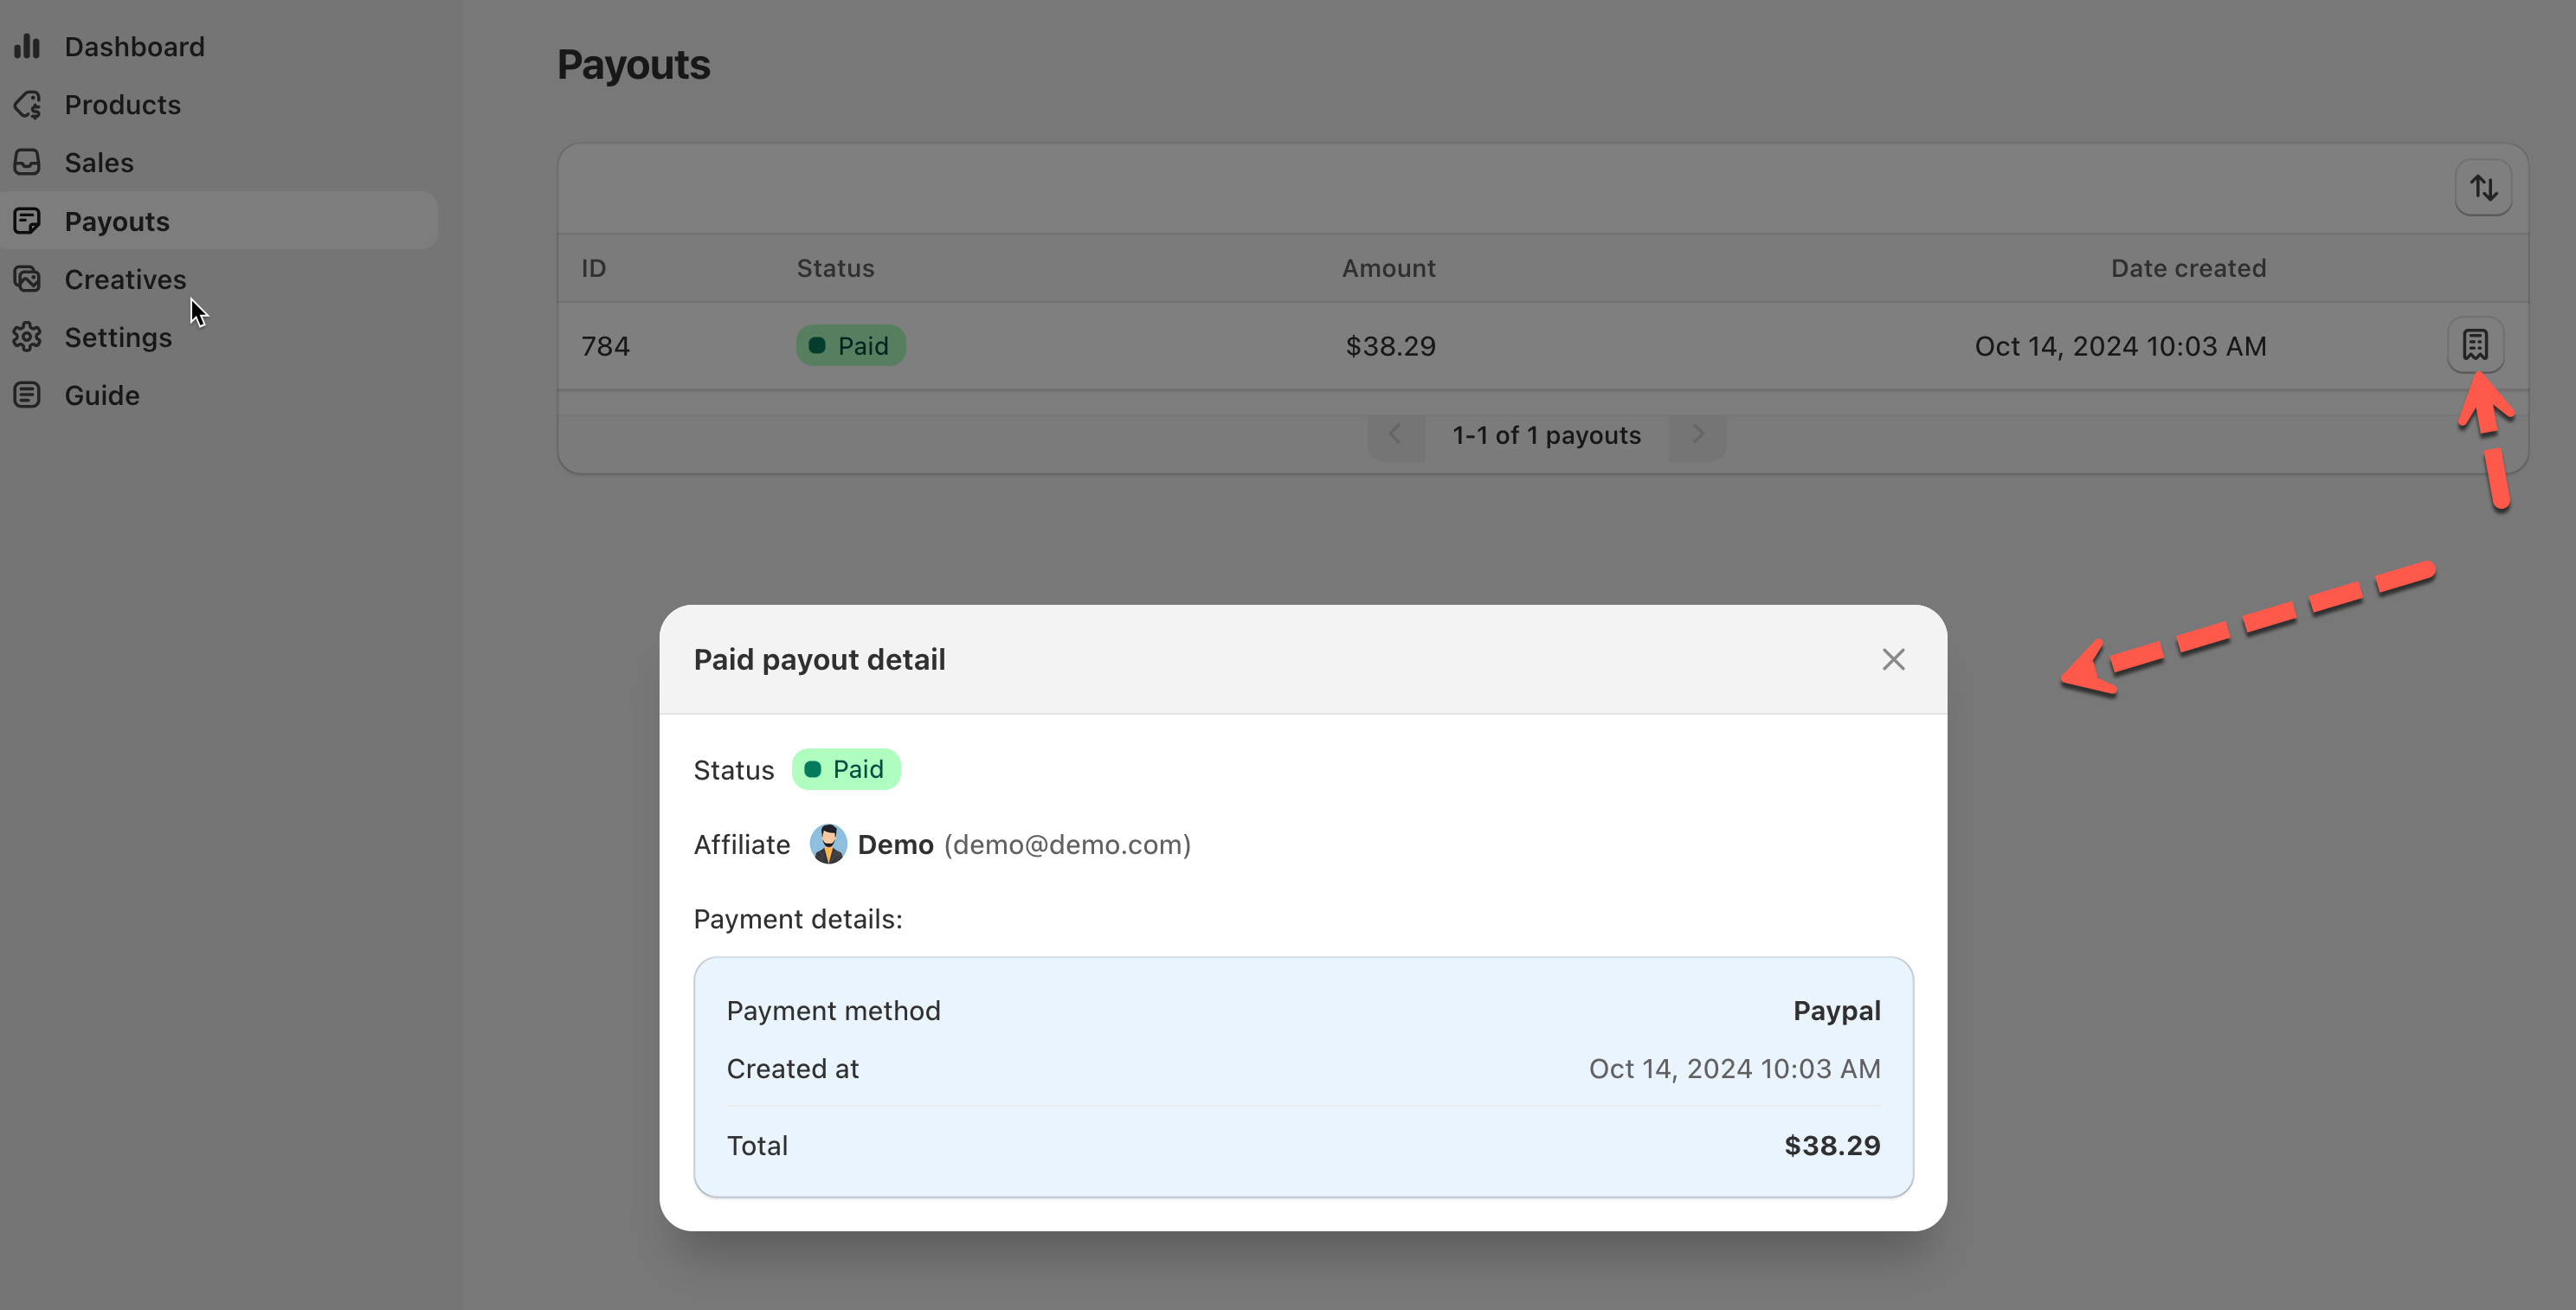Close the Paid payout detail dialog
Image resolution: width=2576 pixels, height=1310 pixels.
pyautogui.click(x=1892, y=659)
